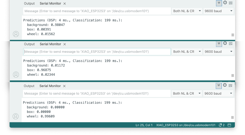Clear output in the middle Serial Monitor panel
The height and width of the screenshot is (135, 245).
[231, 44]
